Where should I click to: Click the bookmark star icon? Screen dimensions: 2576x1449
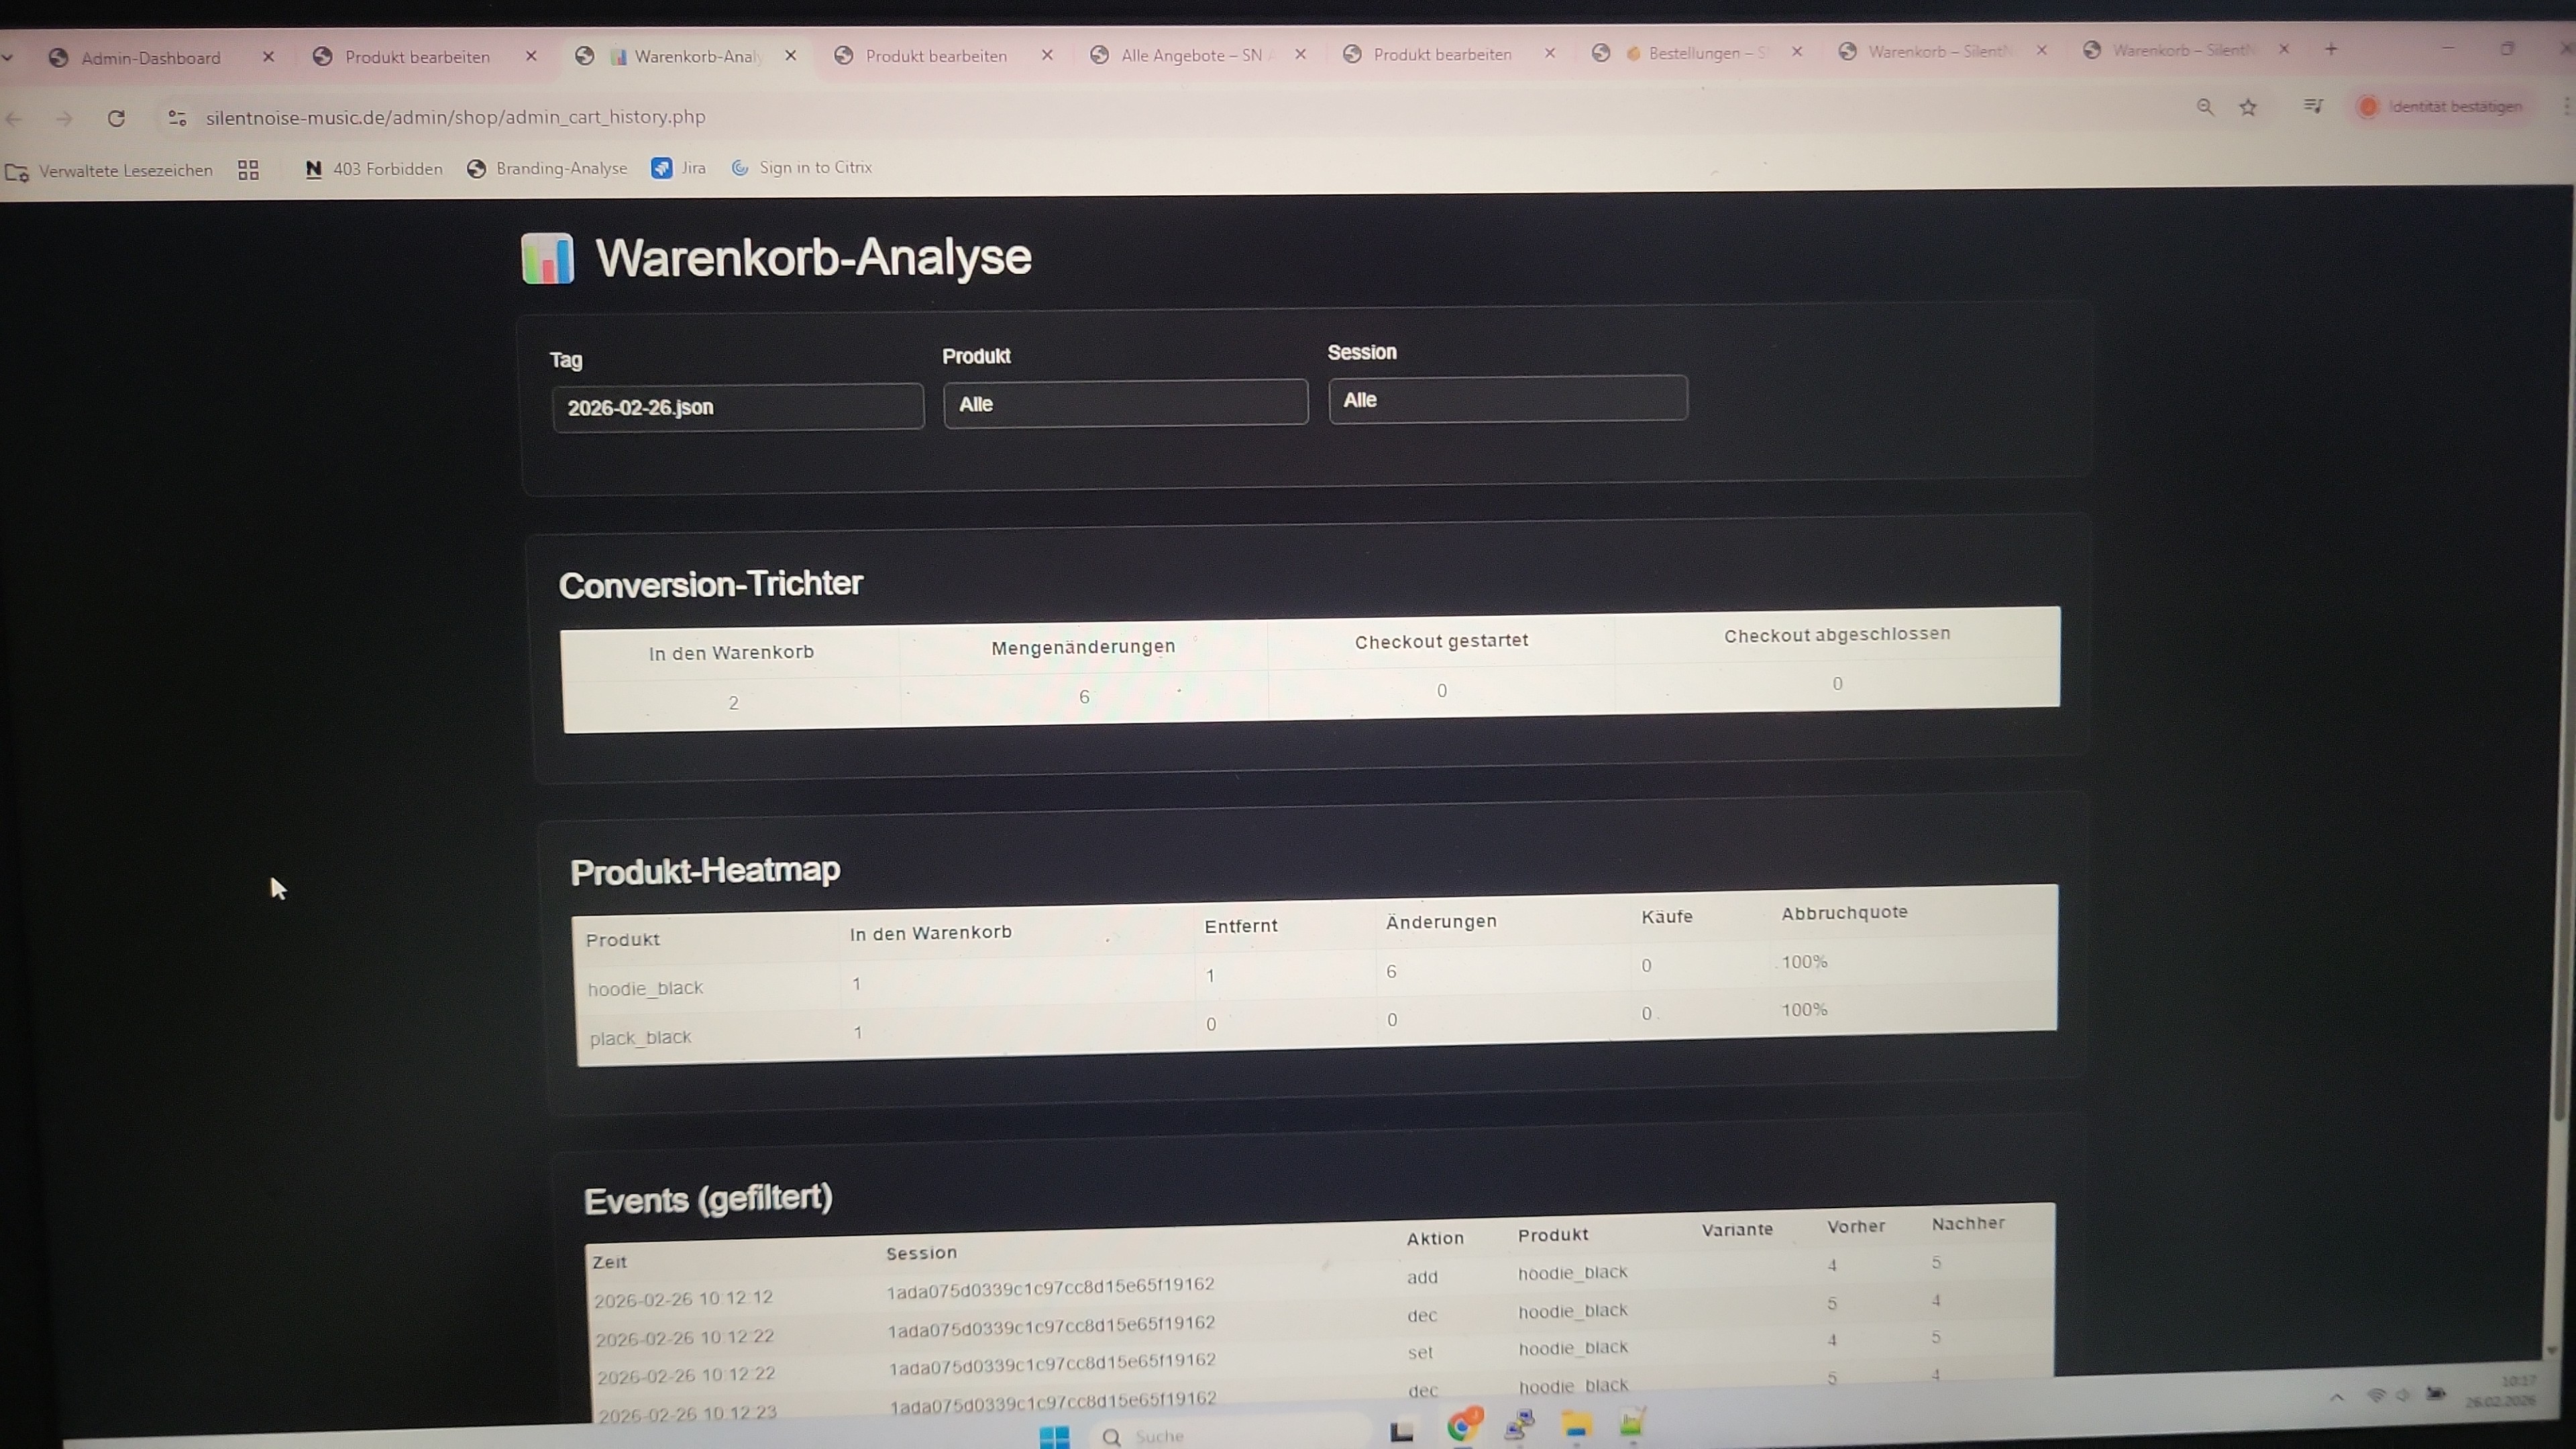tap(2248, 107)
